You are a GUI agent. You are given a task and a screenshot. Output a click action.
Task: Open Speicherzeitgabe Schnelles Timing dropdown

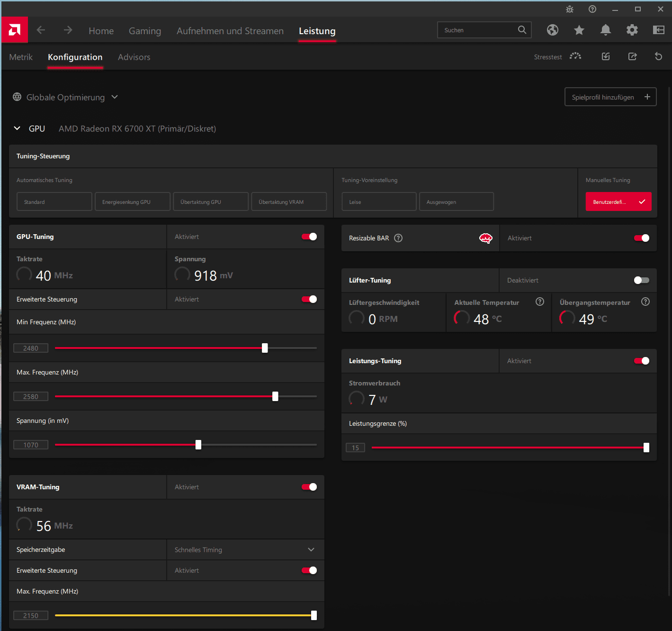[245, 549]
